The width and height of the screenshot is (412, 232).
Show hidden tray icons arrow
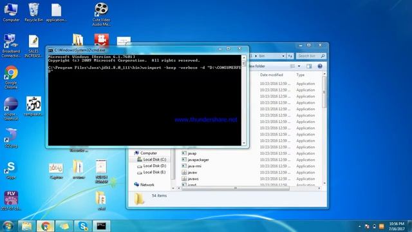coord(359,226)
